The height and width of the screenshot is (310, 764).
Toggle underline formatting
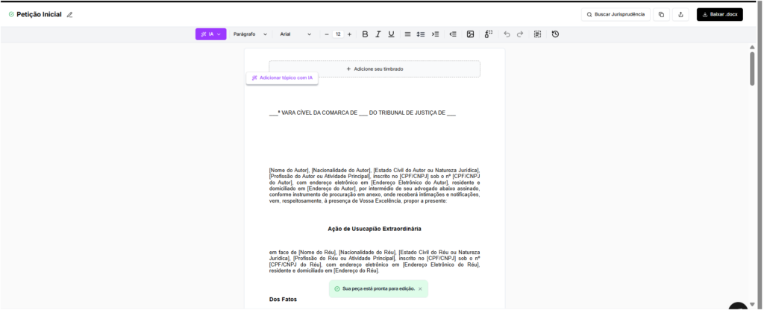391,34
